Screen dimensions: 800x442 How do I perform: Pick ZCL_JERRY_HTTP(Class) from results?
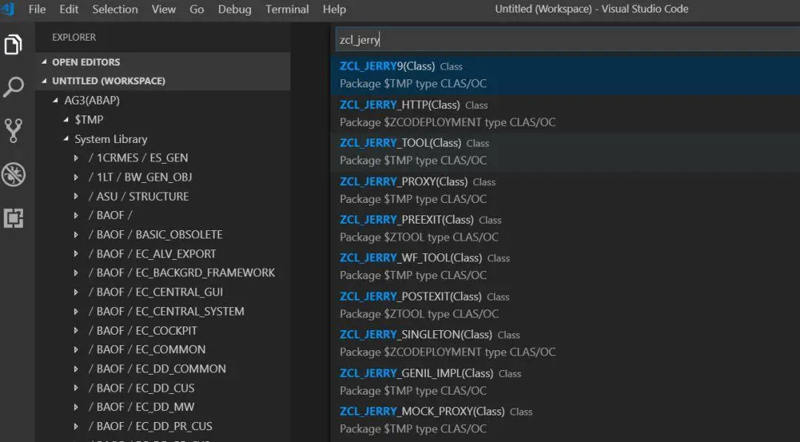coord(565,114)
